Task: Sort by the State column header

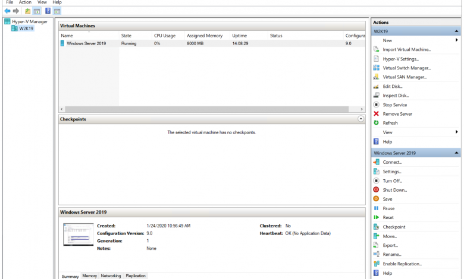Action: coord(136,36)
